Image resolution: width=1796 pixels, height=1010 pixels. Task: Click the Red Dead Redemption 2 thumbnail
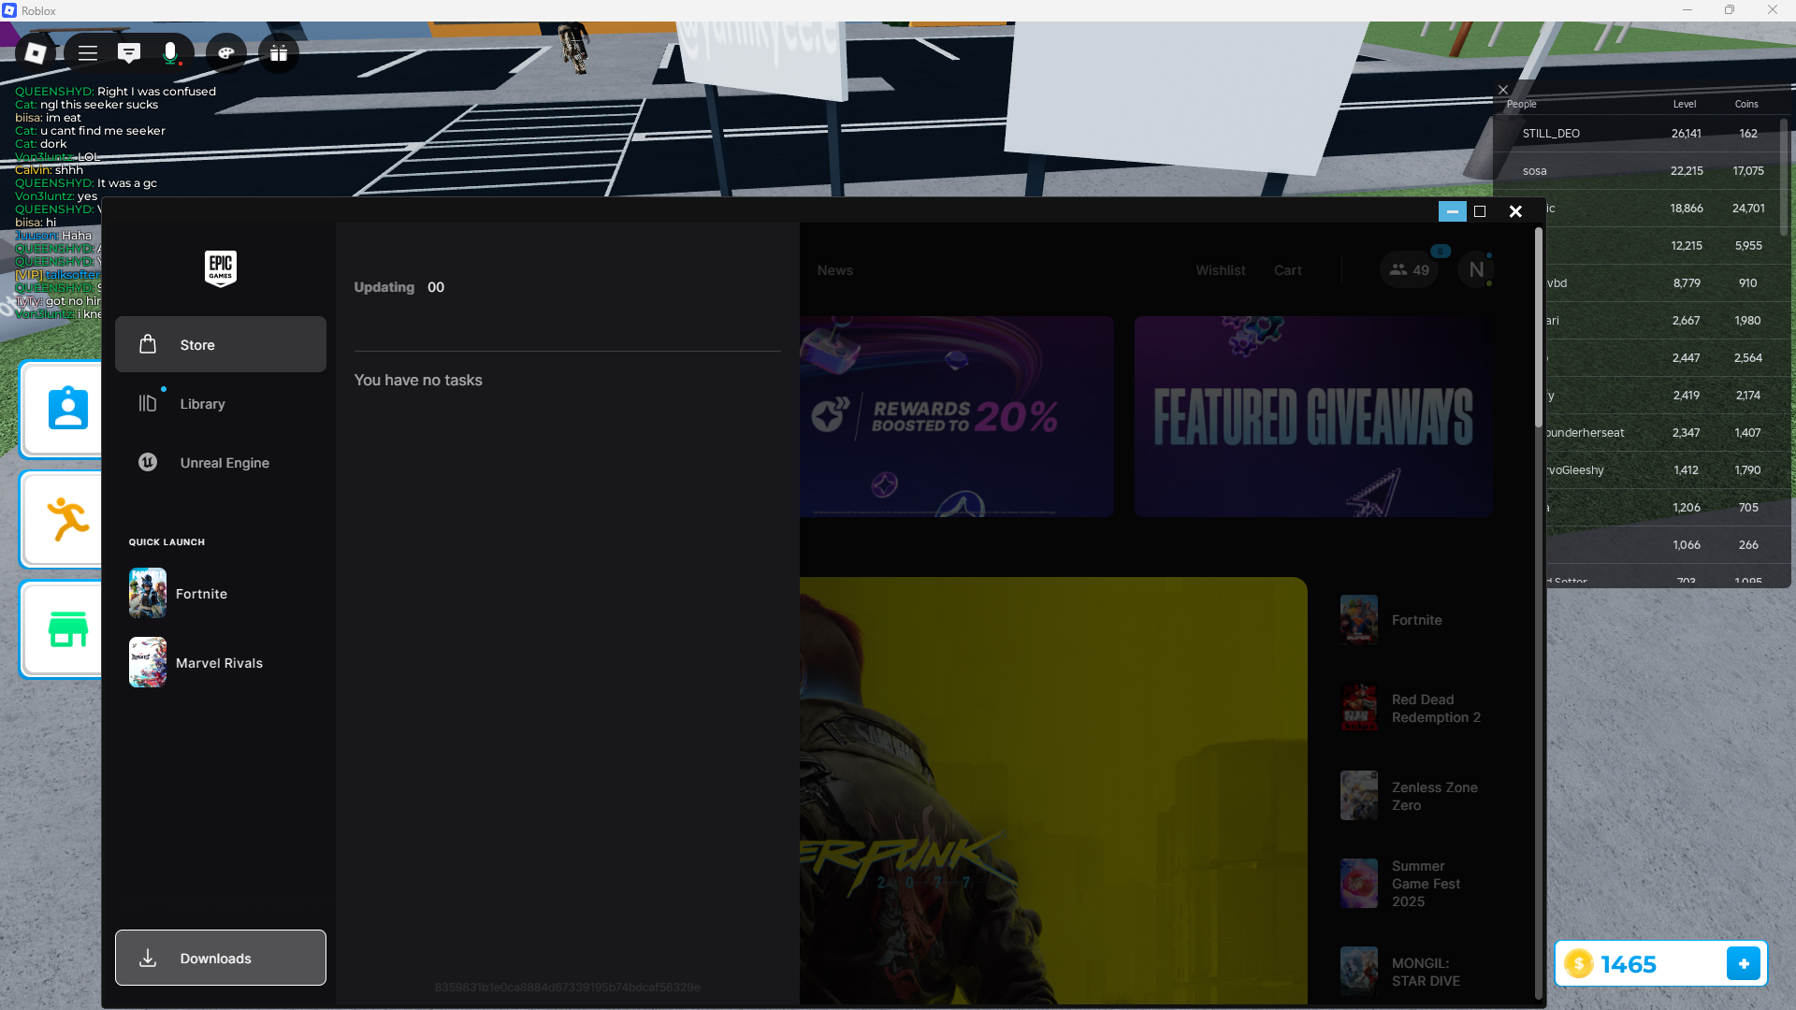1359,708
